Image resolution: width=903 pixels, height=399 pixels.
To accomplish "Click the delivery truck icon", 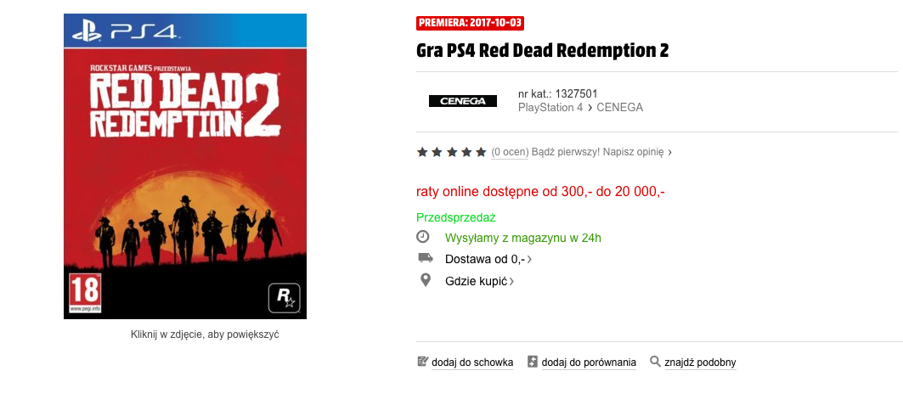I will (425, 258).
